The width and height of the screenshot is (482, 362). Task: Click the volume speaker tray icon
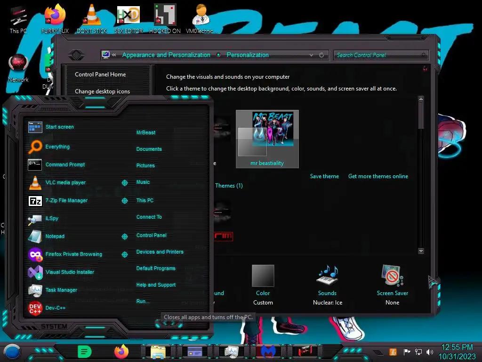coord(430,352)
